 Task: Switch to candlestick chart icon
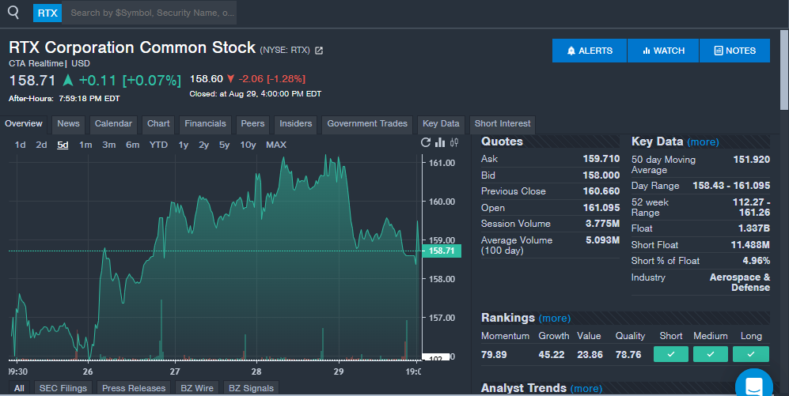point(454,143)
